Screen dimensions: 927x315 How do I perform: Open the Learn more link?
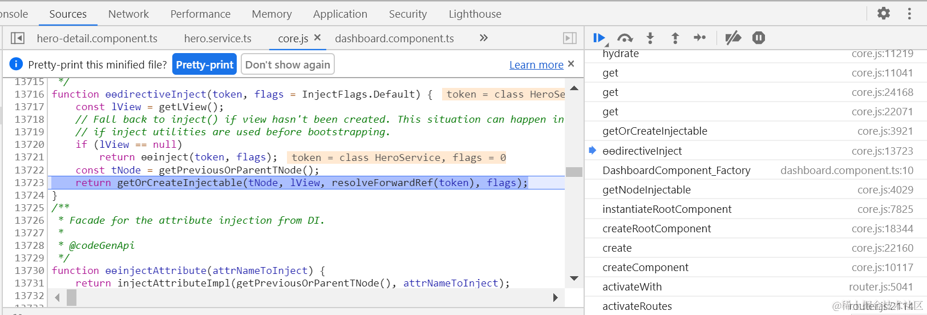pyautogui.click(x=536, y=65)
